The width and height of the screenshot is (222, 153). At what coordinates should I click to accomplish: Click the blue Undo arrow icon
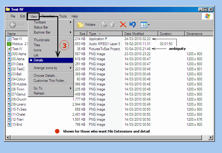tap(132, 25)
